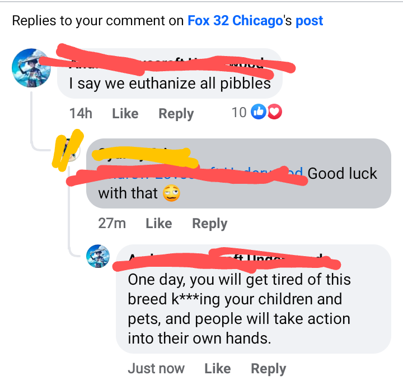Reply to the 27m old comment
Viewport: 403px width, 380px height.
pos(210,224)
